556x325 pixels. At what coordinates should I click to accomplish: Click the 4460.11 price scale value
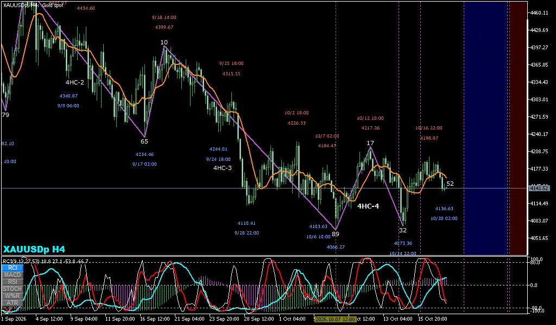coord(539,13)
